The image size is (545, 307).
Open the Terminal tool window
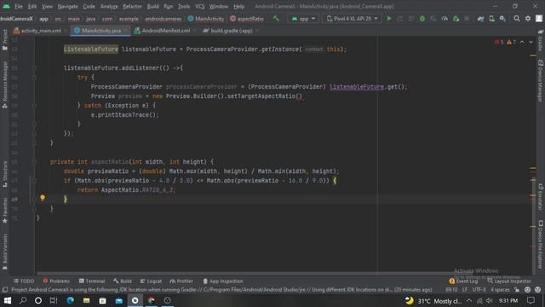click(92, 281)
